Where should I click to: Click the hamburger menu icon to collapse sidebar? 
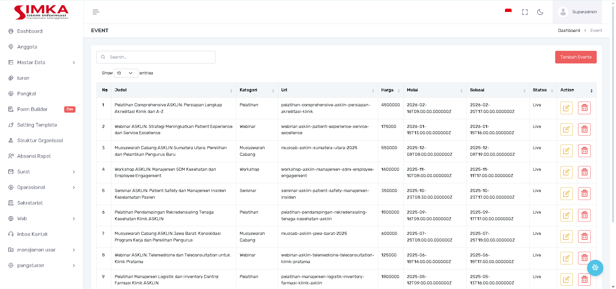tap(96, 12)
